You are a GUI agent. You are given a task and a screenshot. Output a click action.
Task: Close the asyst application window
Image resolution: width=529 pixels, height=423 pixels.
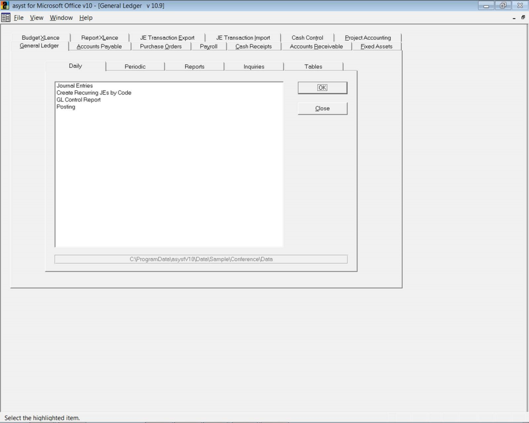(x=520, y=6)
